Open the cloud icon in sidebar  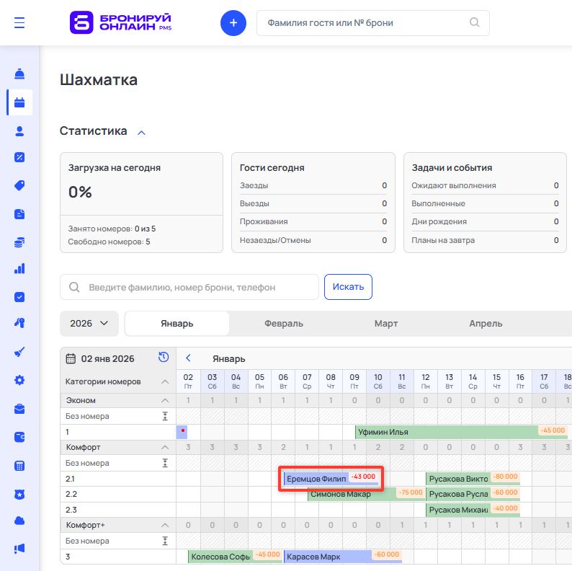[19, 520]
